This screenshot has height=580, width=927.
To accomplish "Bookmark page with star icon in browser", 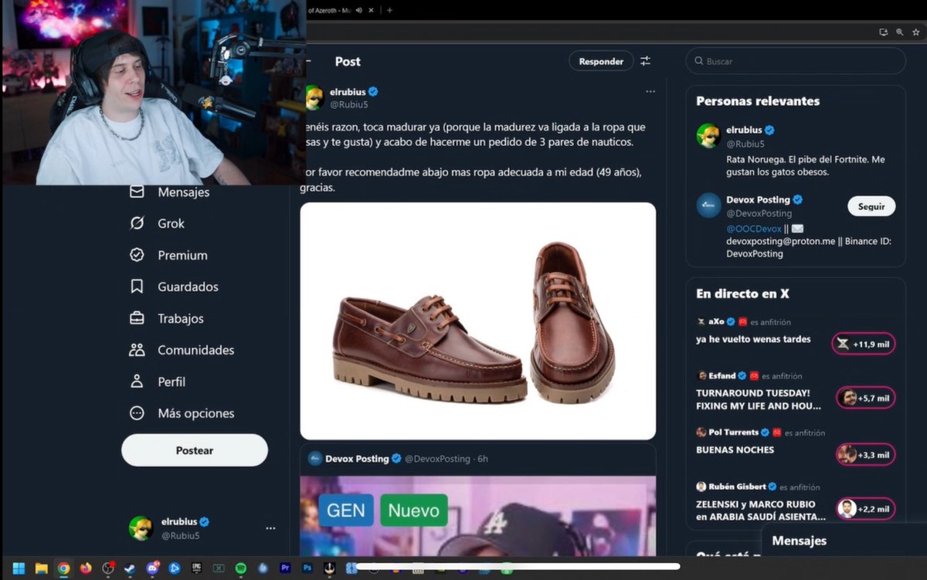I will pos(916,32).
